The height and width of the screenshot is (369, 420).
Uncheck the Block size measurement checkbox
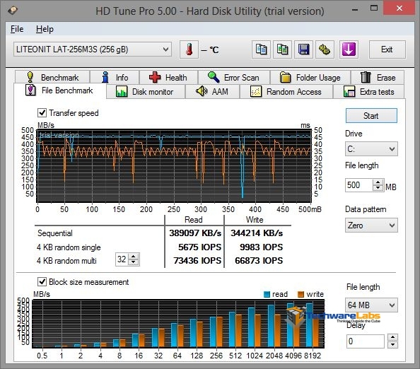click(x=42, y=282)
